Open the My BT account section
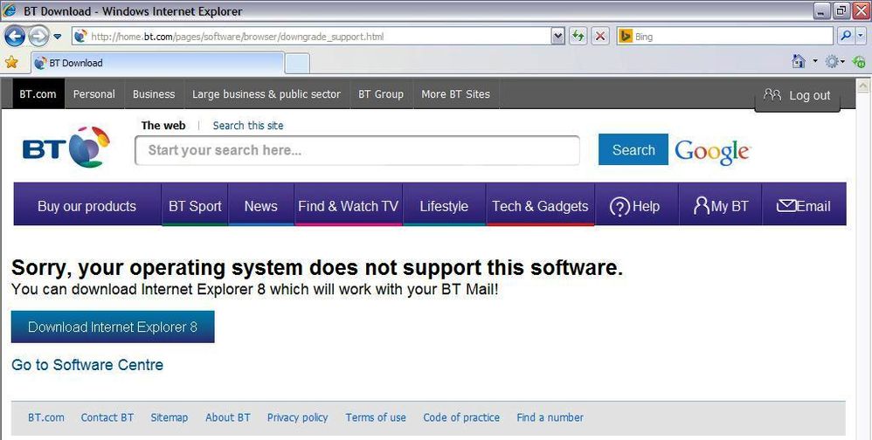Screen dimensions: 872x440 [720, 206]
